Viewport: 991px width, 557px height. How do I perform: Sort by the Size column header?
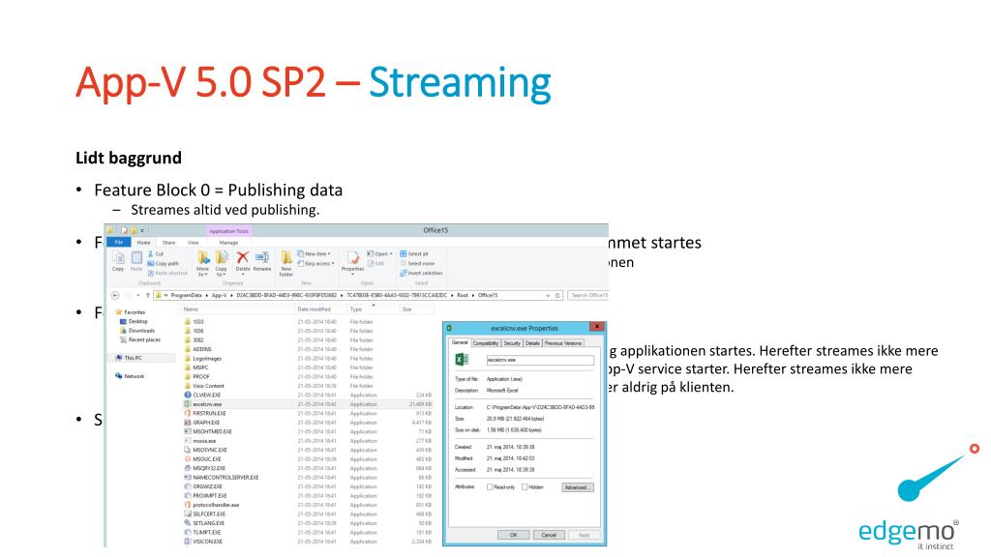tap(407, 309)
